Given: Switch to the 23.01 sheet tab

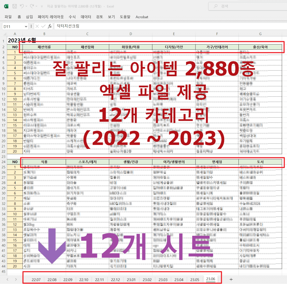Looking at the screenshot, I should point(131,279).
